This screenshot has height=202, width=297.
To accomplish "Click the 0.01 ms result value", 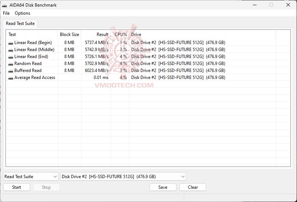I will click(101, 77).
